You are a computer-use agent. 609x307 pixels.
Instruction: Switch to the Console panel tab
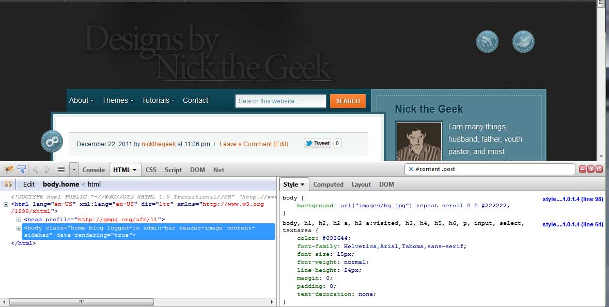point(93,170)
